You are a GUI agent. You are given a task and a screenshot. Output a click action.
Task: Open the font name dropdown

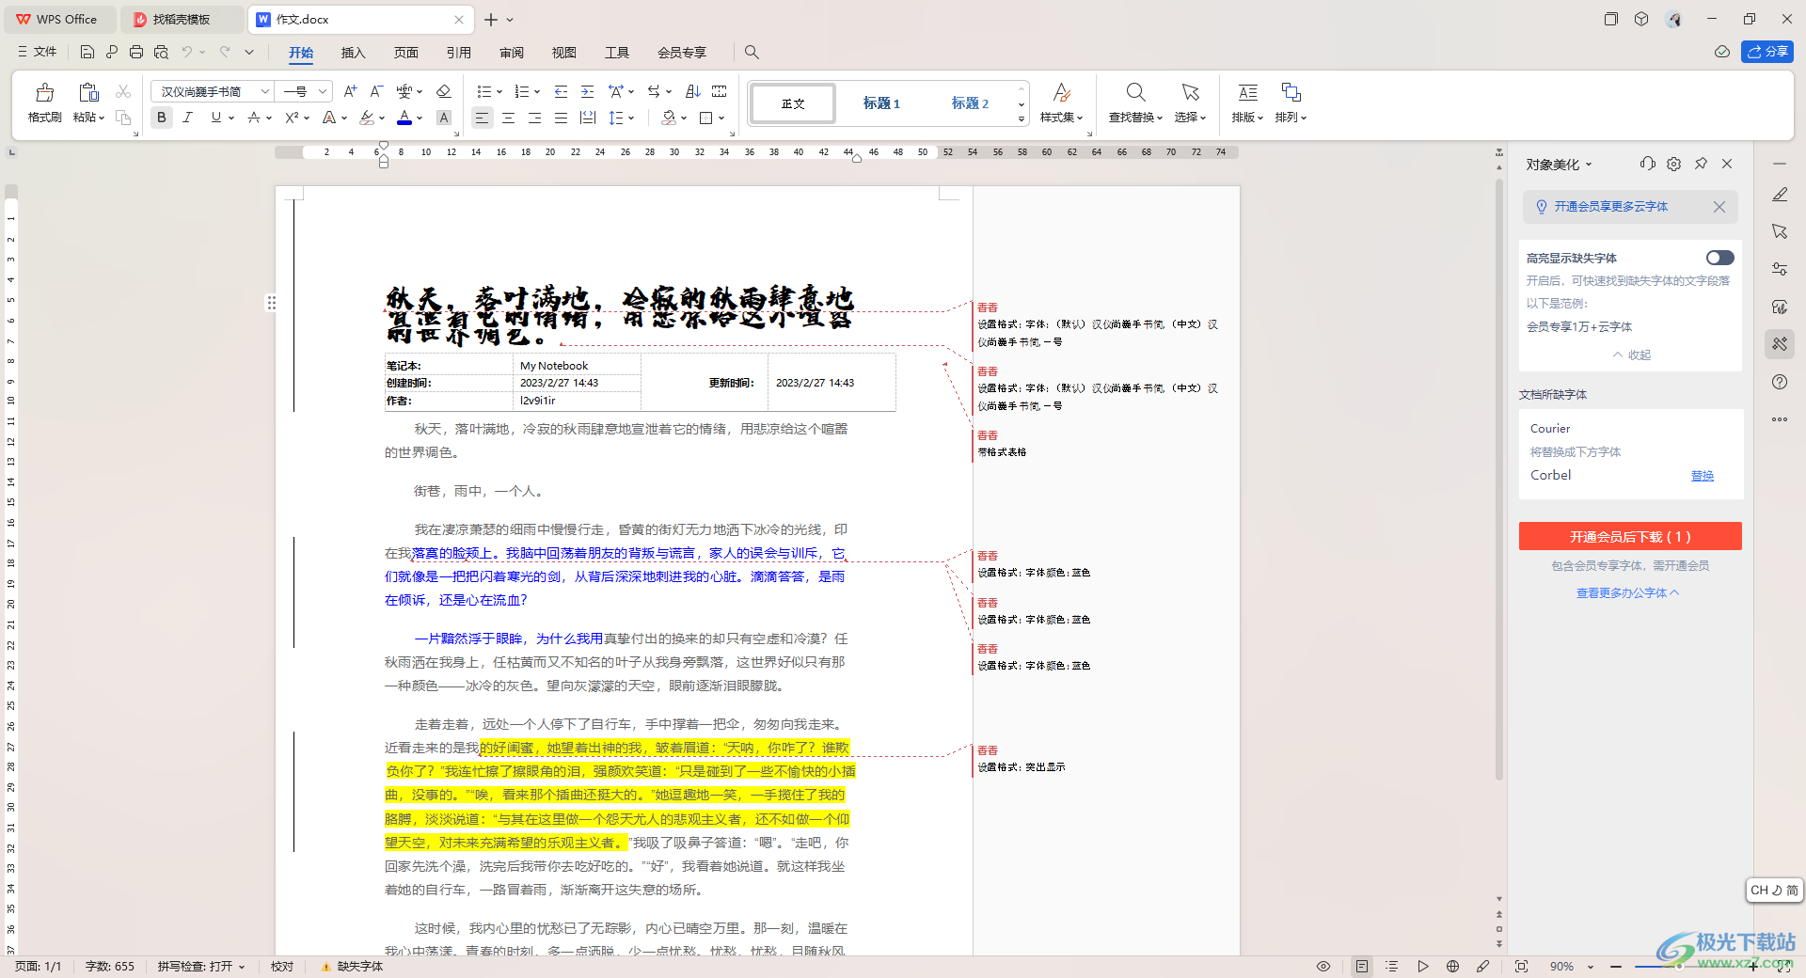(x=265, y=91)
